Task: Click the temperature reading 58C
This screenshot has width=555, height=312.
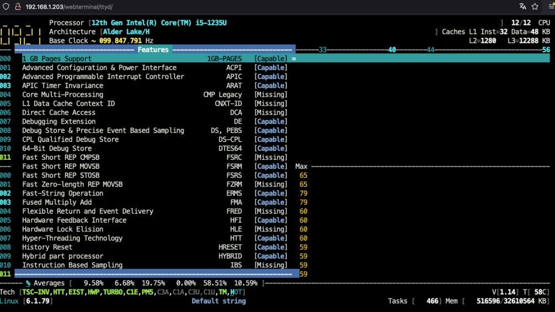Action: point(541,292)
